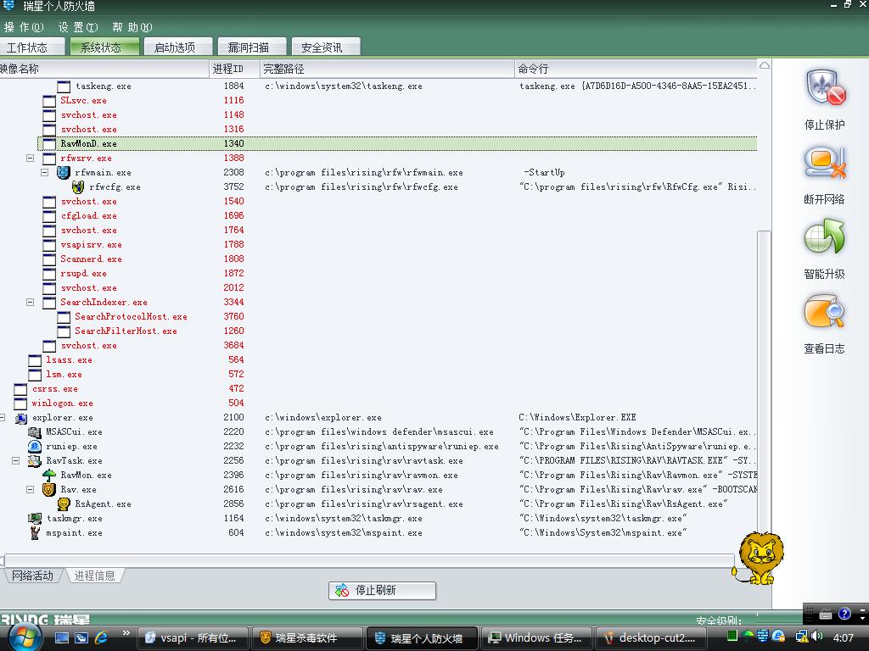
Task: Switch to the 漏洞扫描 tab
Action: point(248,47)
